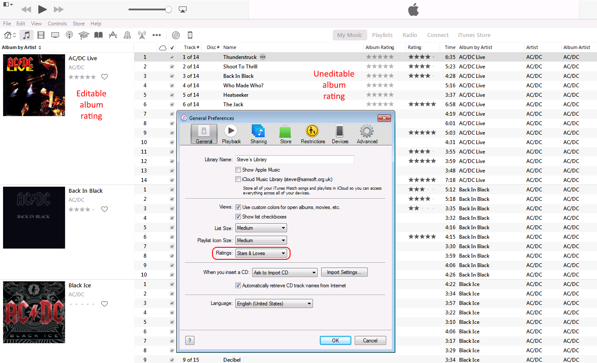Screen dimensions: 597x363
Task: Sort tracks by the Time column header
Action: pos(450,47)
